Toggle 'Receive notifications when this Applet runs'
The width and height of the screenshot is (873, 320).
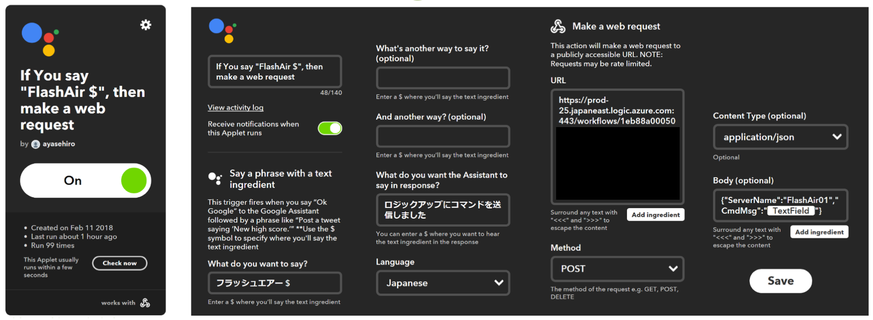[330, 128]
